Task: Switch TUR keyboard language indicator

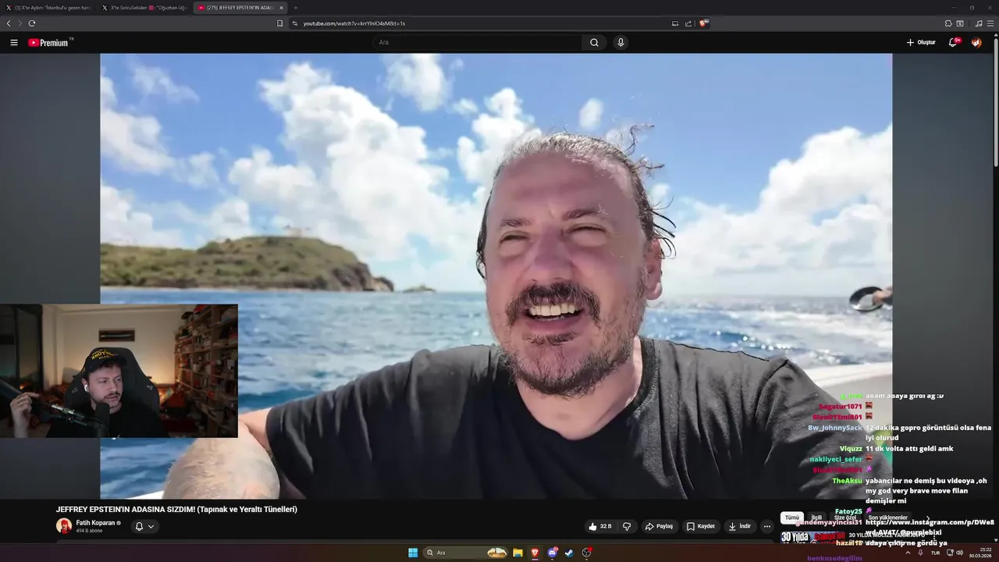Action: [x=935, y=553]
